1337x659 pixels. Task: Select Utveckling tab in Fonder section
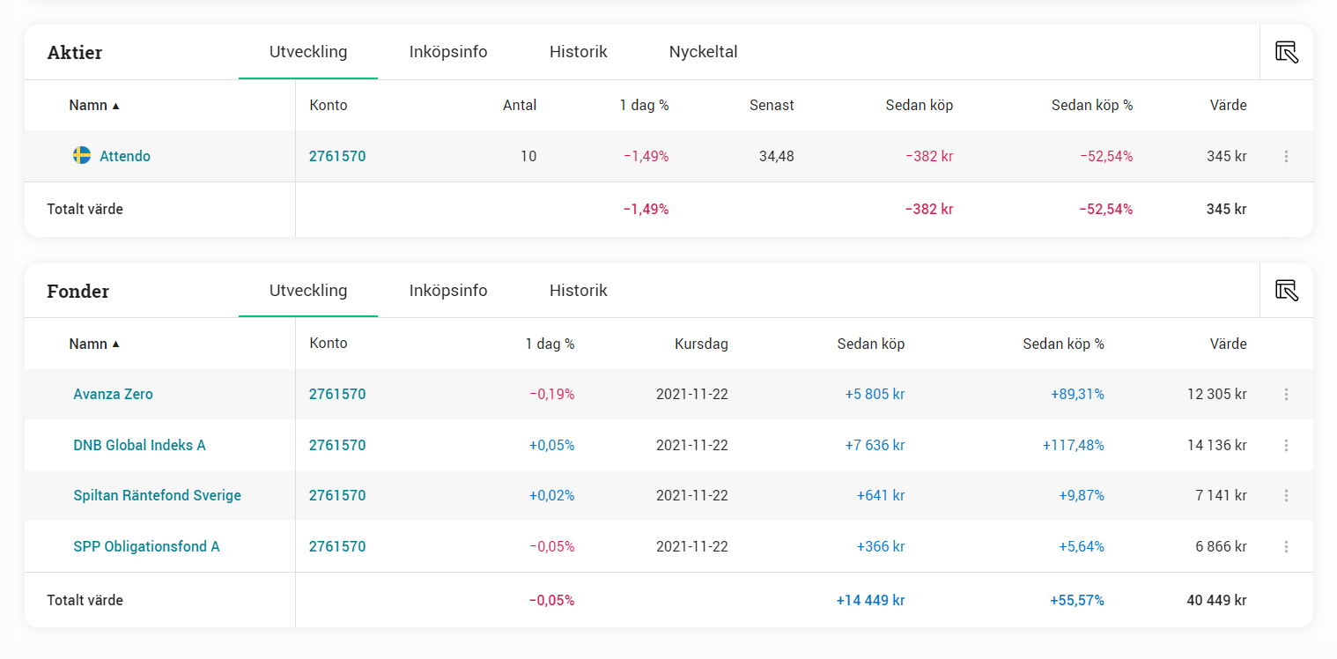click(x=308, y=291)
